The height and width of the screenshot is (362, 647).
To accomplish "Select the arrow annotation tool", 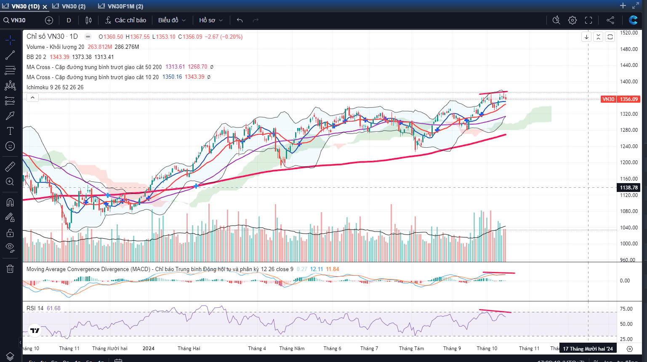I will click(10, 116).
